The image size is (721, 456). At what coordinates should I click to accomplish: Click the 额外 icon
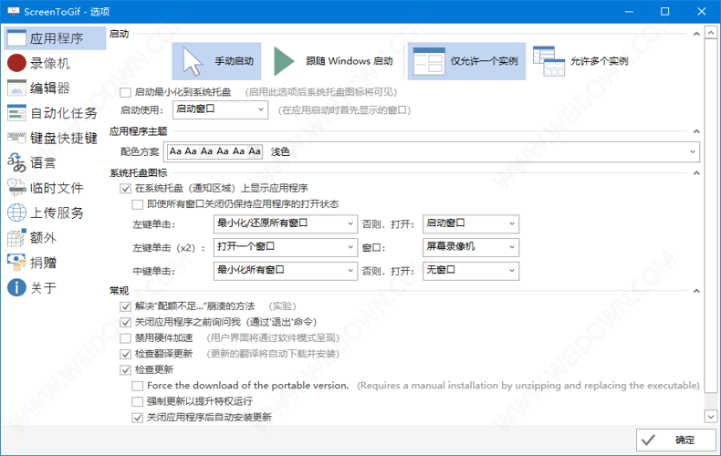click(16, 237)
